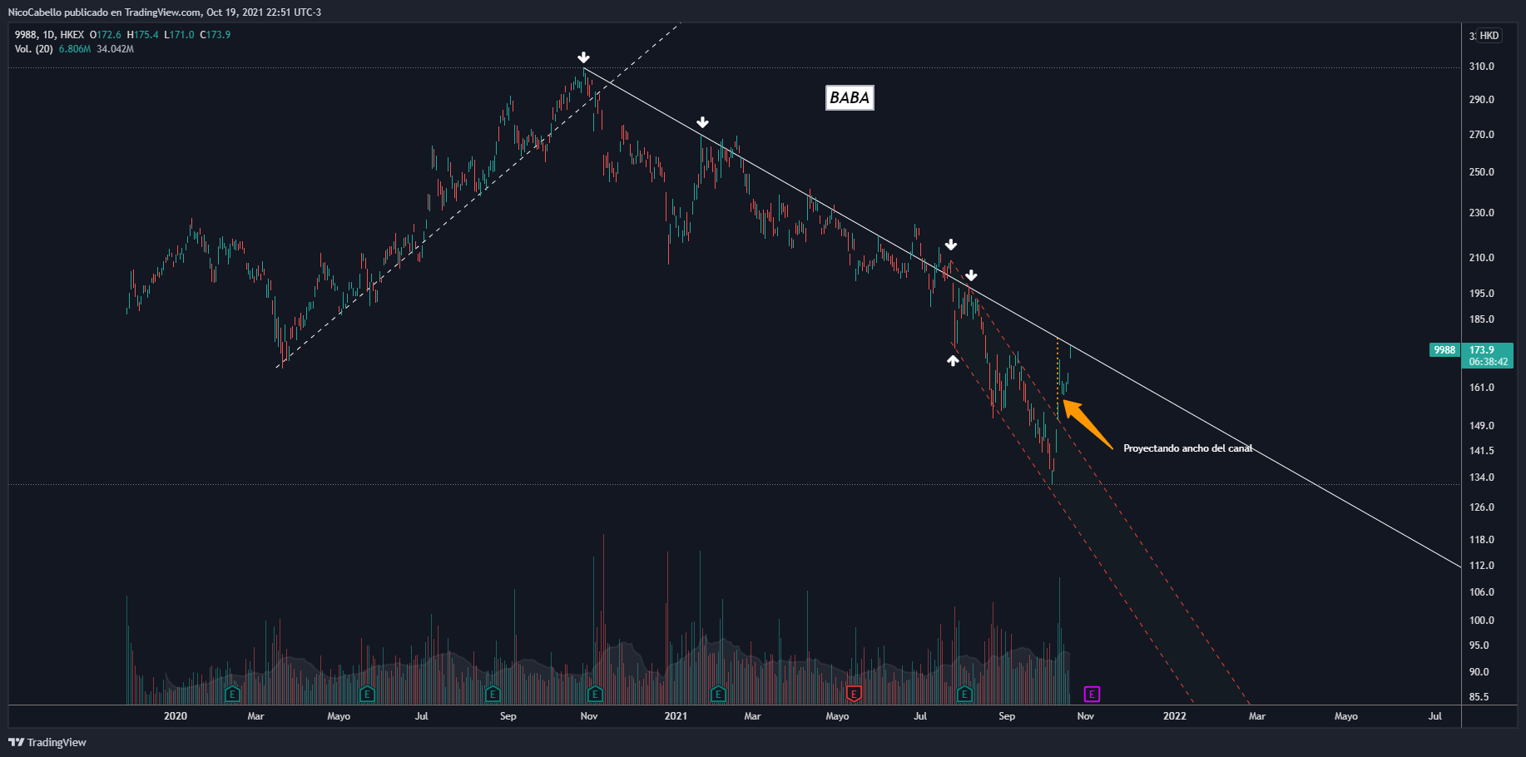Click the 2020 label on the time axis
The width and height of the screenshot is (1526, 757).
coord(176,716)
